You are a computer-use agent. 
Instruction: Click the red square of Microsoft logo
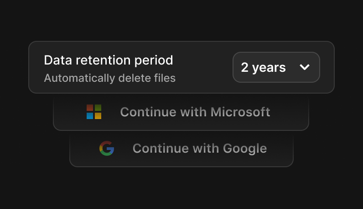coord(90,108)
